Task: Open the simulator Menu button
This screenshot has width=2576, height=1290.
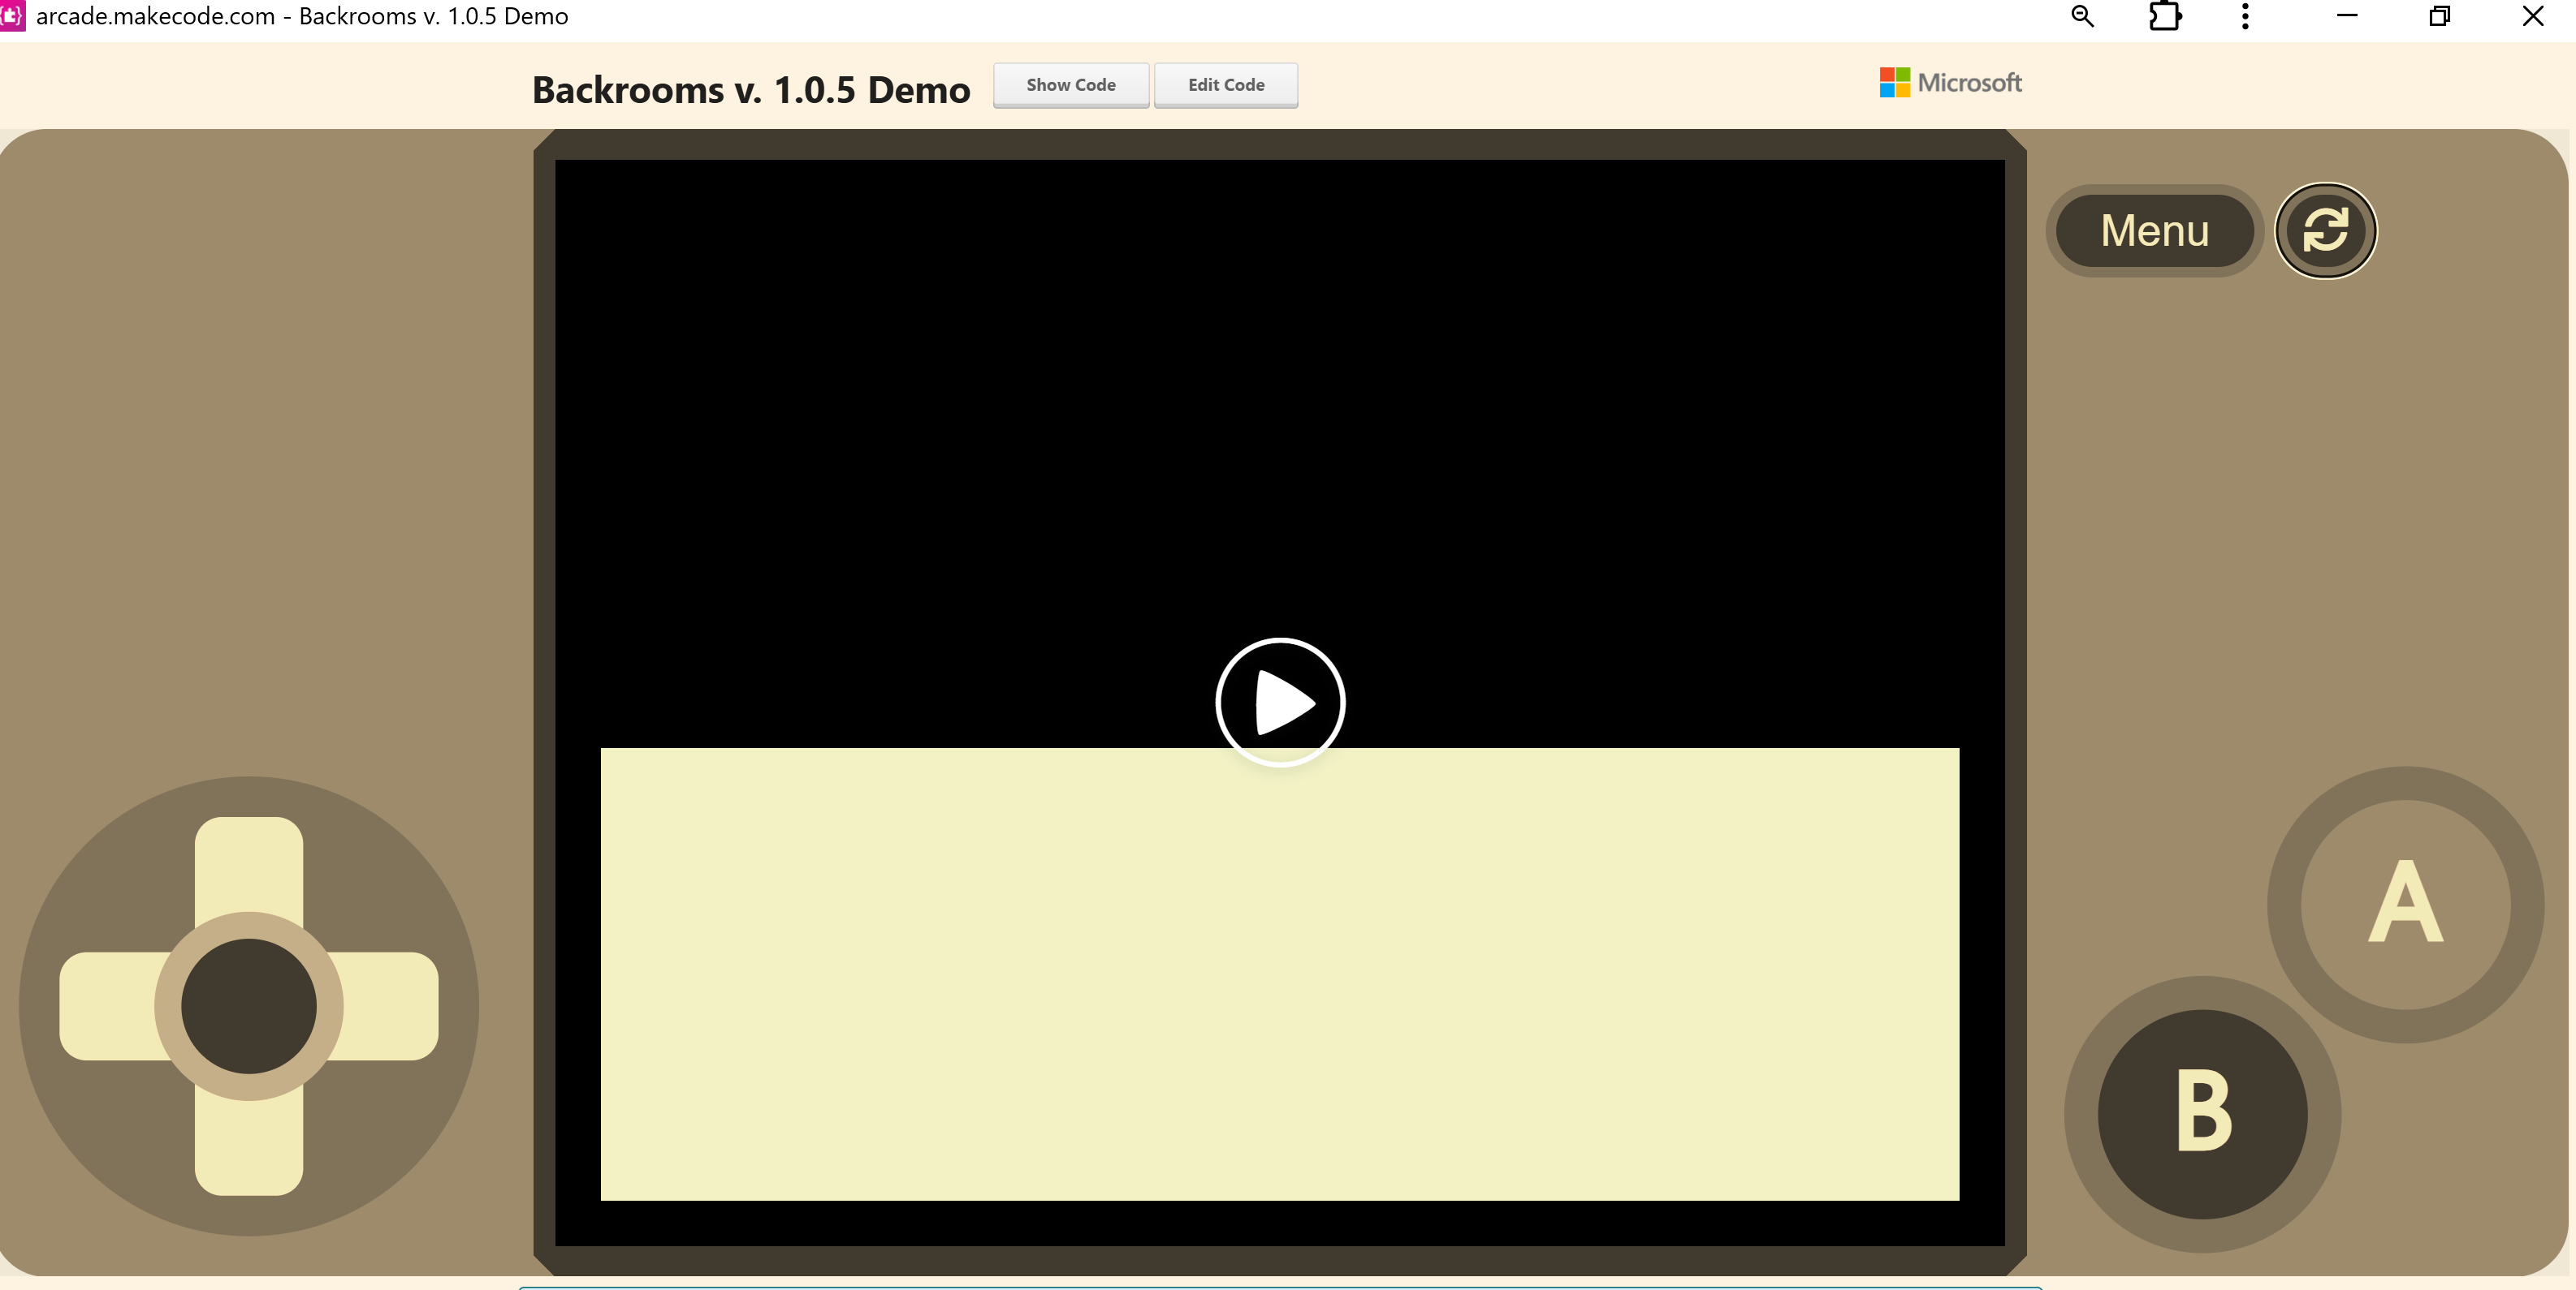Action: 2154,231
